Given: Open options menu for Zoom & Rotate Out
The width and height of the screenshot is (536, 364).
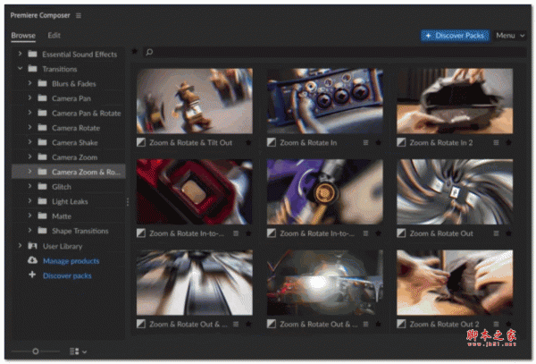Looking at the screenshot, I should [x=496, y=233].
